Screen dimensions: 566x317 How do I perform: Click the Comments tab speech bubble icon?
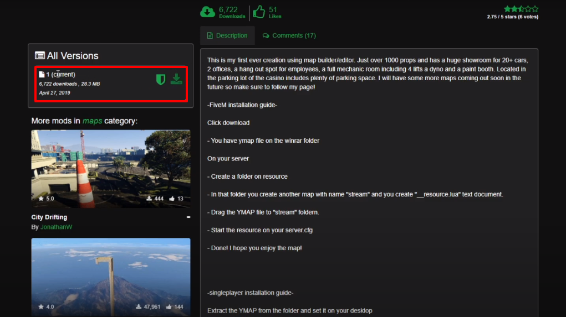tap(266, 35)
